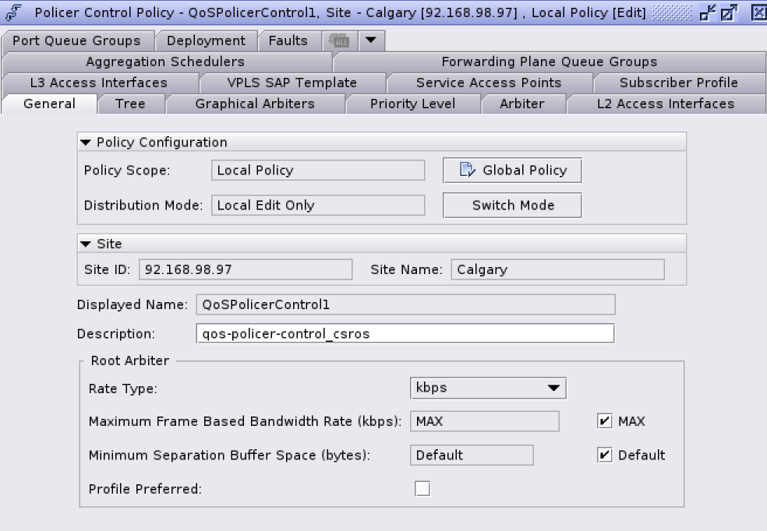This screenshot has height=531, width=767.
Task: Select the Faults tab
Action: 288,40
